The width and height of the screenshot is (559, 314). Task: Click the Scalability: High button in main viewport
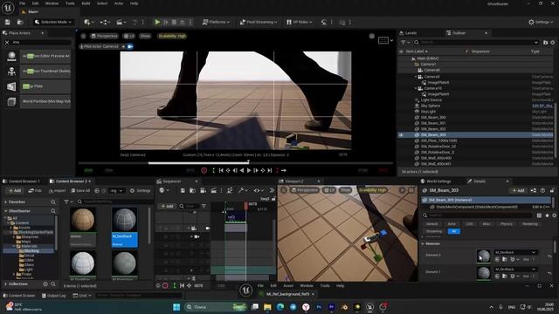[x=172, y=36]
